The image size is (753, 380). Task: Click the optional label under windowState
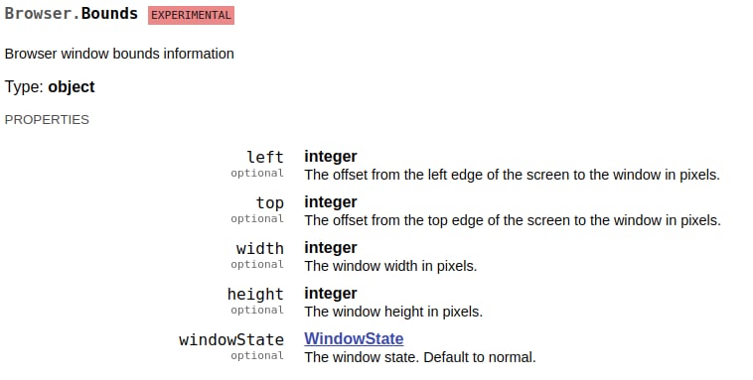(257, 355)
